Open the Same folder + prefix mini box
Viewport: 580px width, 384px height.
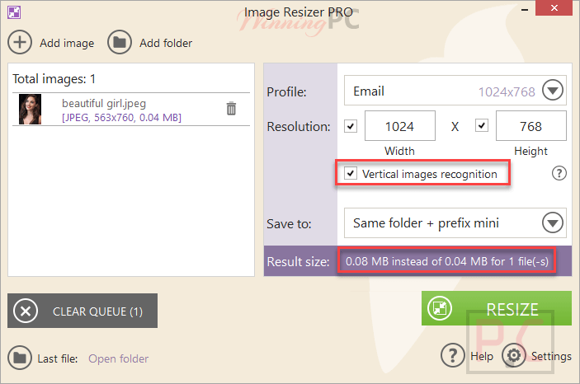tap(455, 222)
